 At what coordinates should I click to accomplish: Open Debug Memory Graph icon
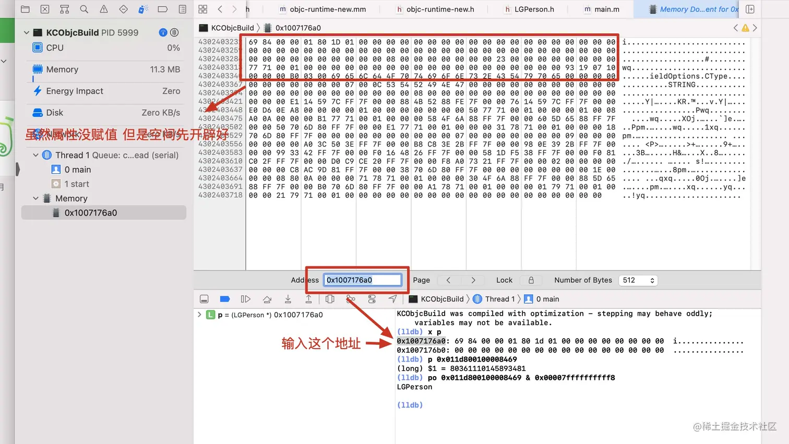coord(351,299)
